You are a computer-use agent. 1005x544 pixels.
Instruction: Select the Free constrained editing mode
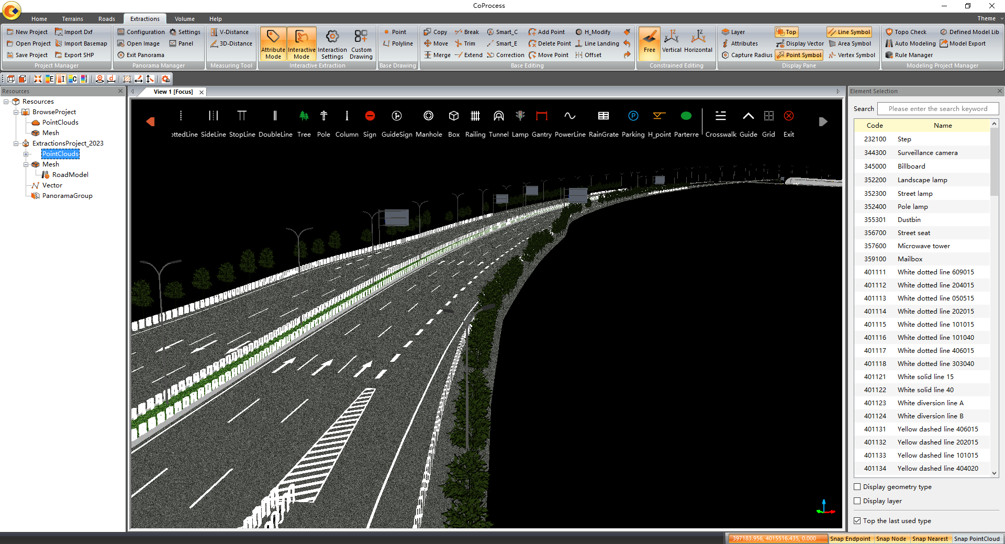pos(649,43)
